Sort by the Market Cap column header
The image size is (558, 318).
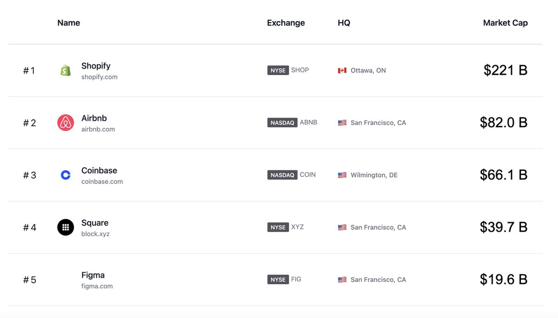pyautogui.click(x=505, y=23)
